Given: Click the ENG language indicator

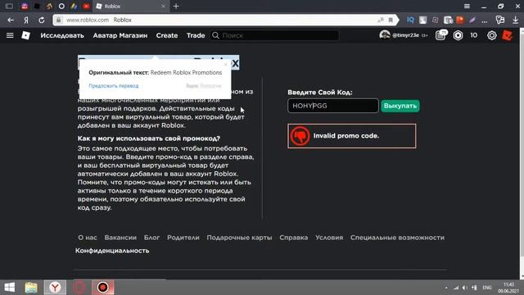Looking at the screenshot, I should coord(487,288).
